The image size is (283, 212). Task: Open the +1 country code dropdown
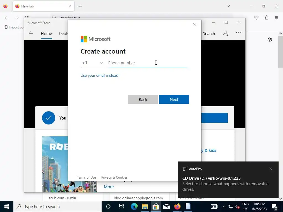(92, 63)
